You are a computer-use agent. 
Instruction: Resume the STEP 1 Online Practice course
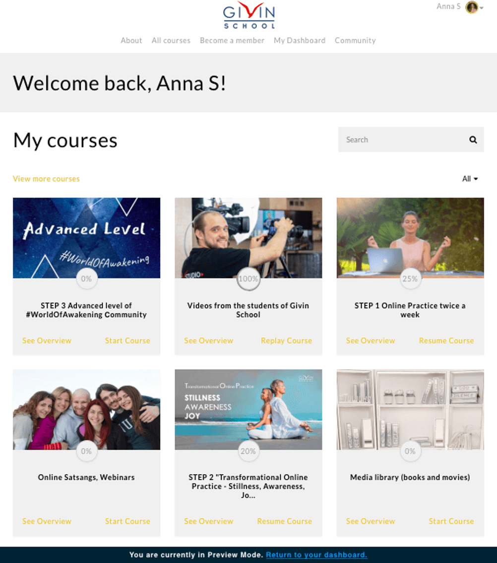[x=446, y=341]
